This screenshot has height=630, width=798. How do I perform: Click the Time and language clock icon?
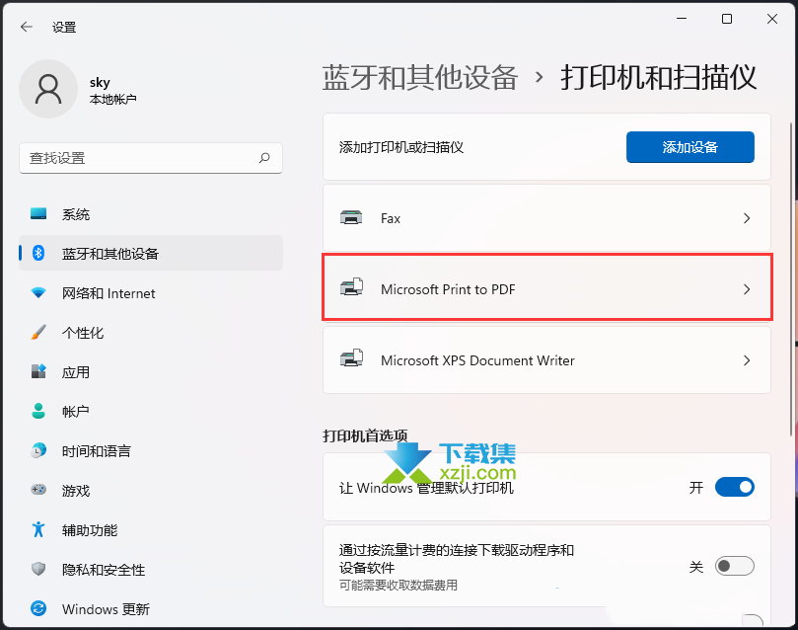pyautogui.click(x=38, y=450)
